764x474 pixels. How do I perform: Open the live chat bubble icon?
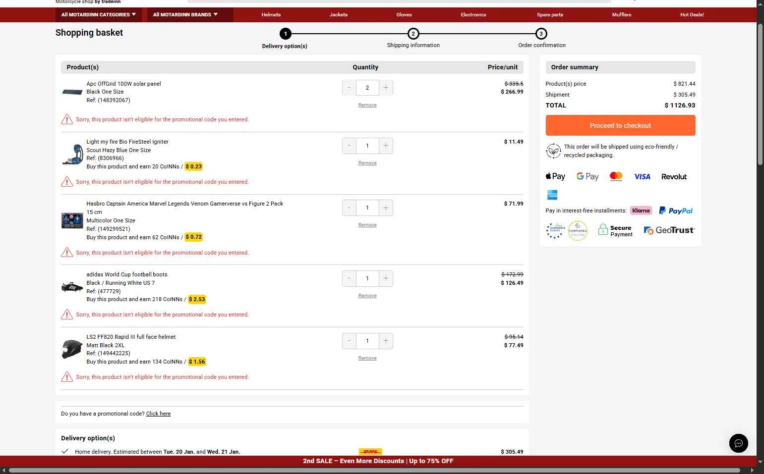point(738,443)
